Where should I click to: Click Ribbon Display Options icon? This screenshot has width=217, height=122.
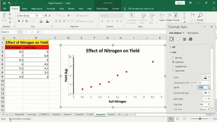[x=191, y=3]
